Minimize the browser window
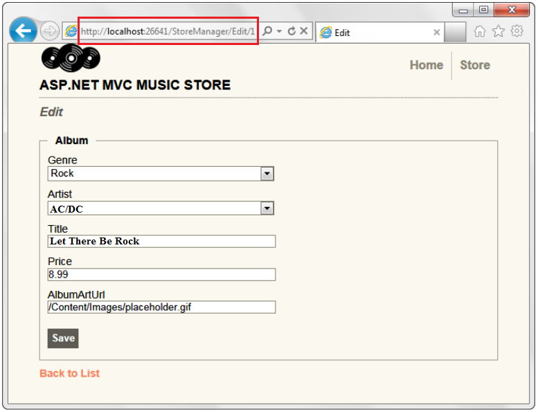This screenshot has width=538, height=412. pyautogui.click(x=463, y=10)
